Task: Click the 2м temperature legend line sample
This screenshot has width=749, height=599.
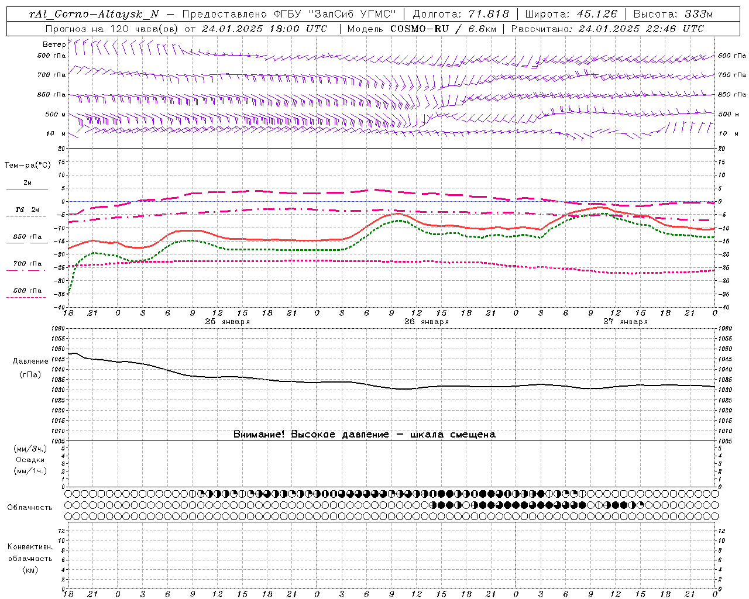Action: 27,189
